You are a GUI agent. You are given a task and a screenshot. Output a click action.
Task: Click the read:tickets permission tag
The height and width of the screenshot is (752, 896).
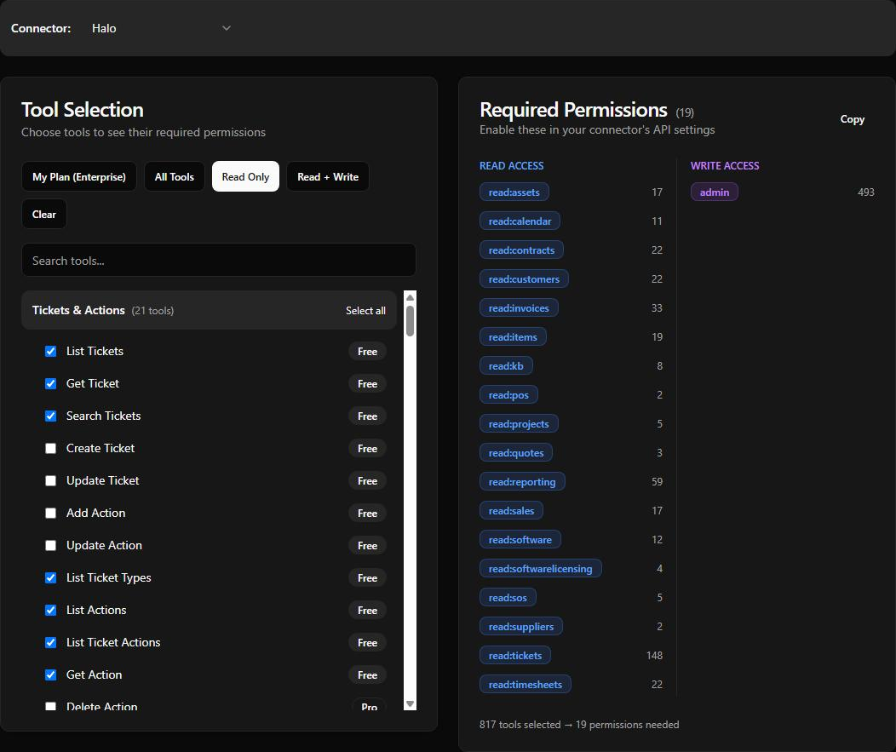tap(514, 656)
